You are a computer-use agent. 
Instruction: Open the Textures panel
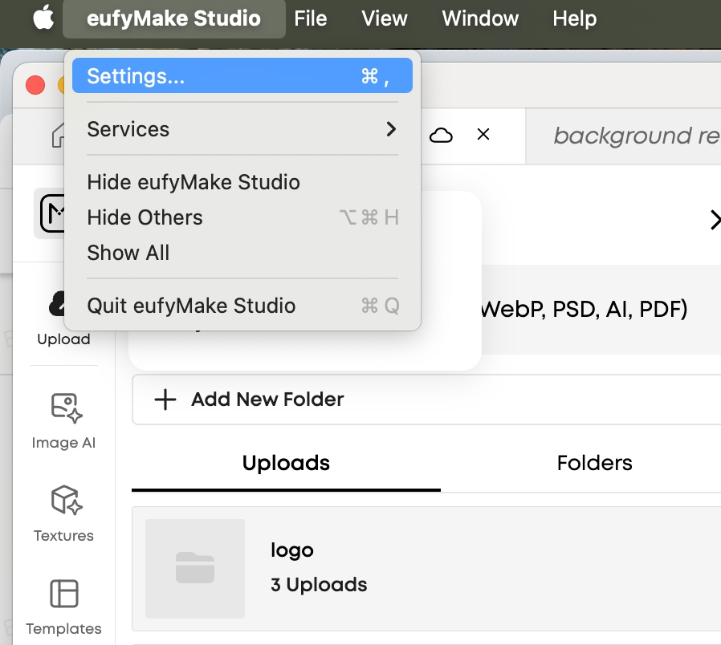(x=64, y=513)
